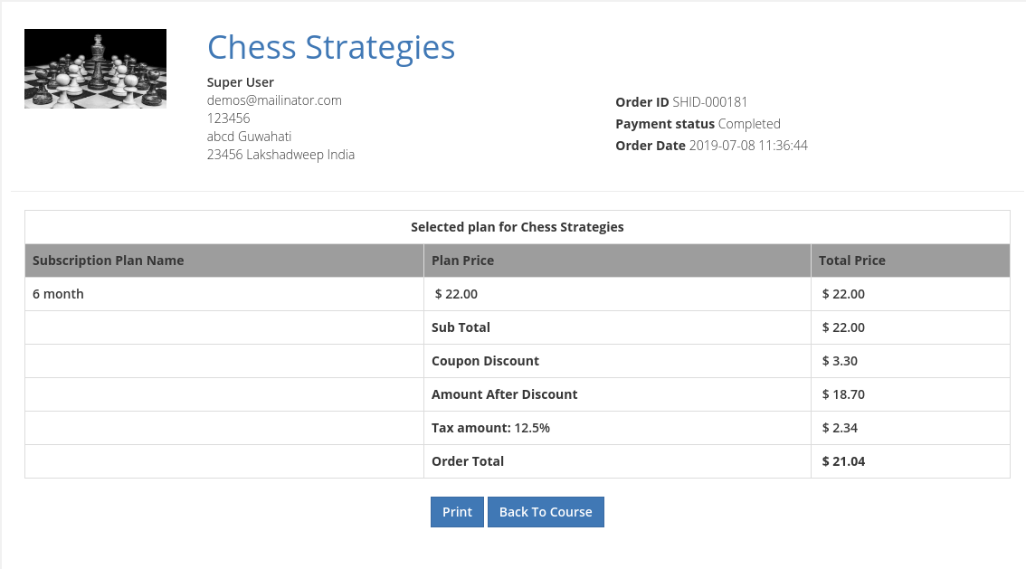Click Amount After Discount value $ 18.70
Screen dimensions: 1026x569
click(x=843, y=394)
